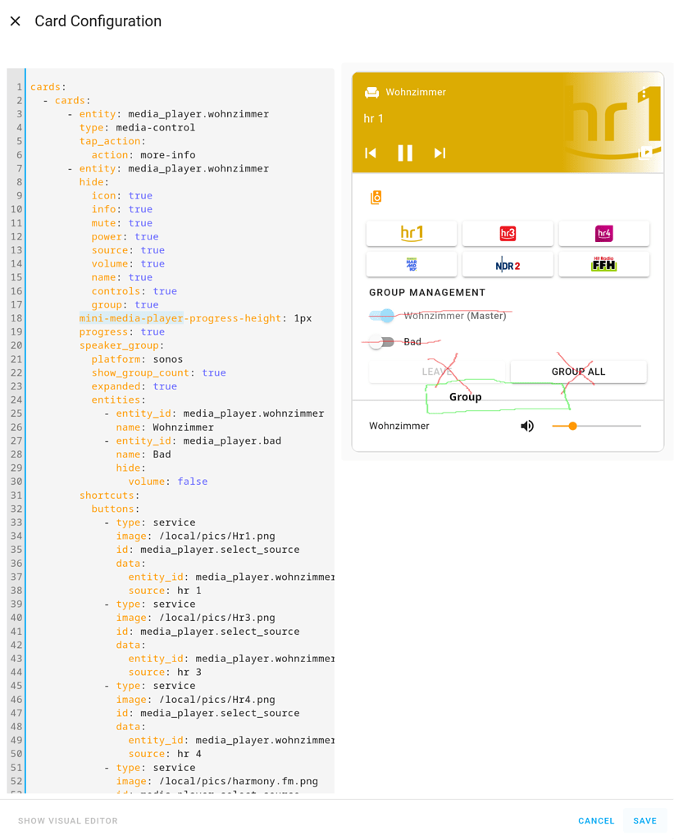Image resolution: width=674 pixels, height=840 pixels.
Task: Click the mute speaker icon beside the volume slider
Action: [x=527, y=426]
